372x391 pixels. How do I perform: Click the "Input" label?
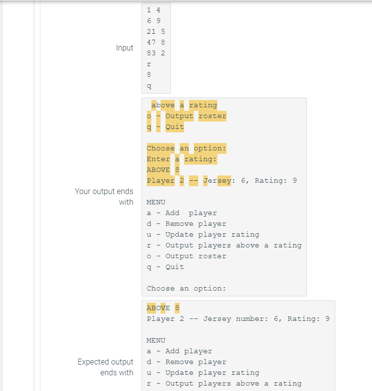[124, 48]
